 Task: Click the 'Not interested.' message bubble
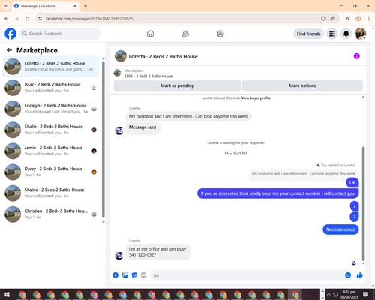(x=340, y=229)
